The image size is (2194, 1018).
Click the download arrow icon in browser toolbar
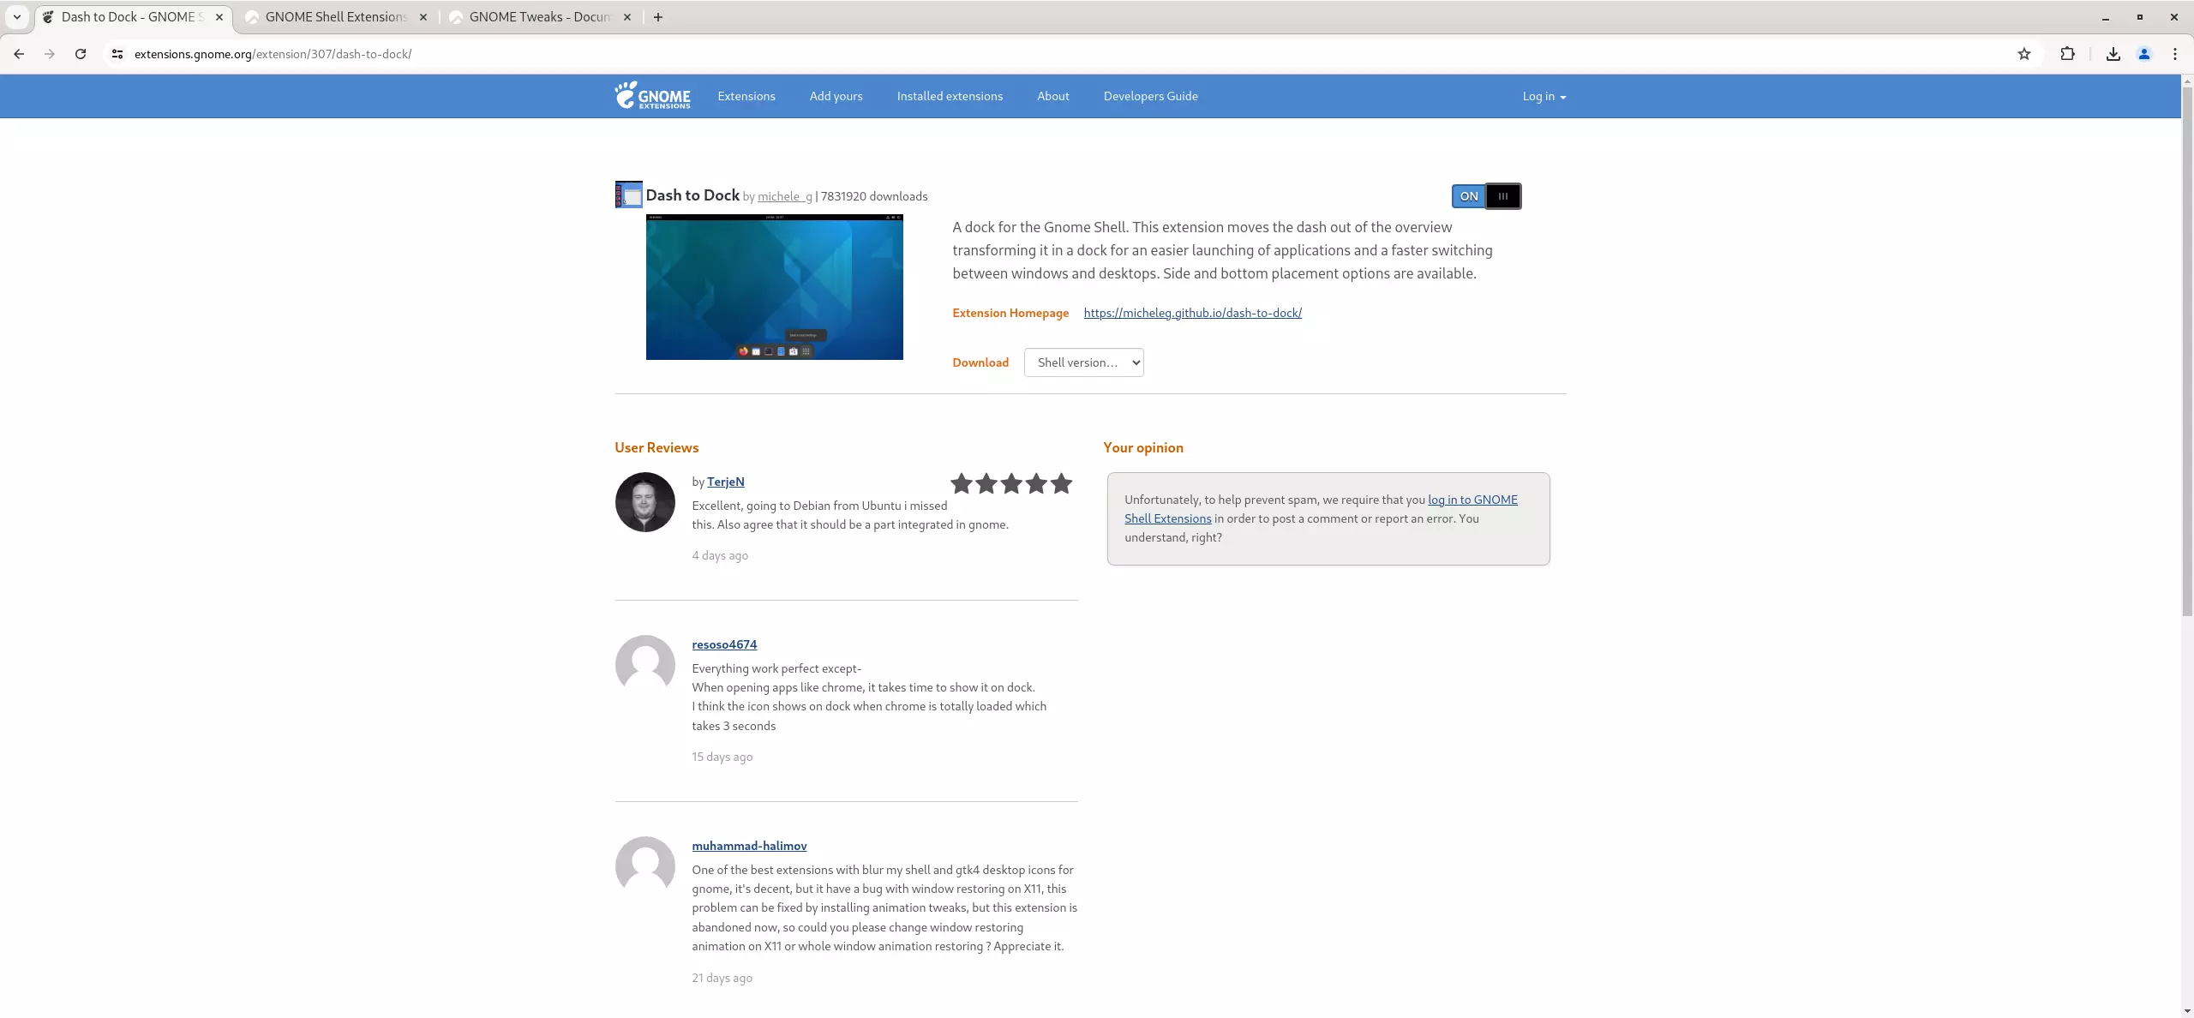[2113, 53]
